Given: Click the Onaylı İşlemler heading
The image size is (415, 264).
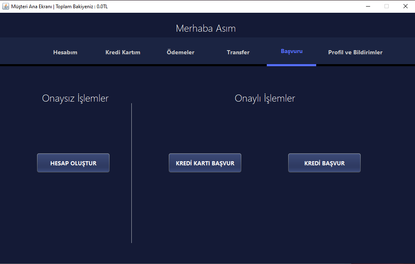Looking at the screenshot, I should coord(265,98).
